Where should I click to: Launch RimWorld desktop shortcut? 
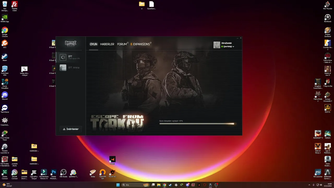pos(327,19)
